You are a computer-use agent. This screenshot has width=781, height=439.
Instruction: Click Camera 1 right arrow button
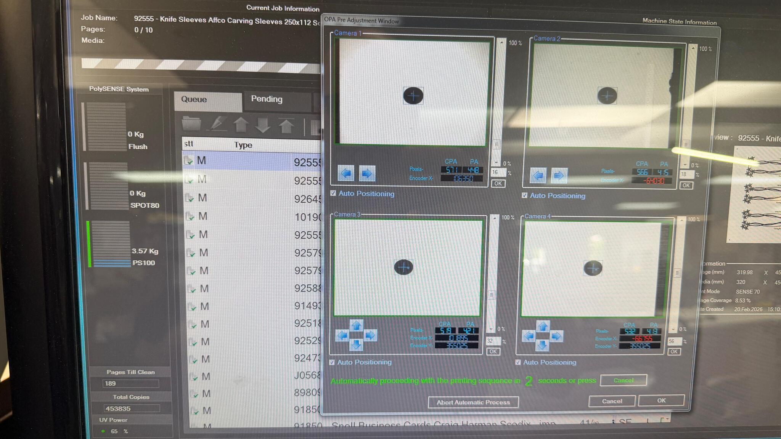click(367, 174)
